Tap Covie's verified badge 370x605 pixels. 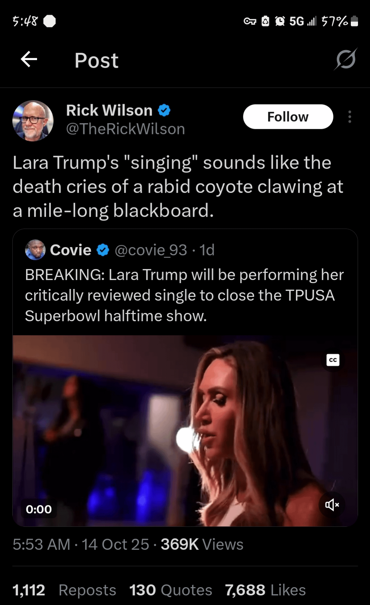click(x=103, y=250)
